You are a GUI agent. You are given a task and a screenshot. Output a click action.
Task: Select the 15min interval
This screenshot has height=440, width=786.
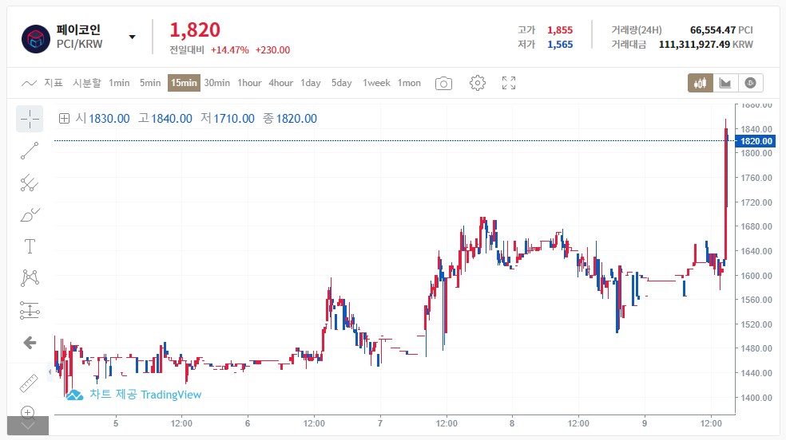[184, 83]
